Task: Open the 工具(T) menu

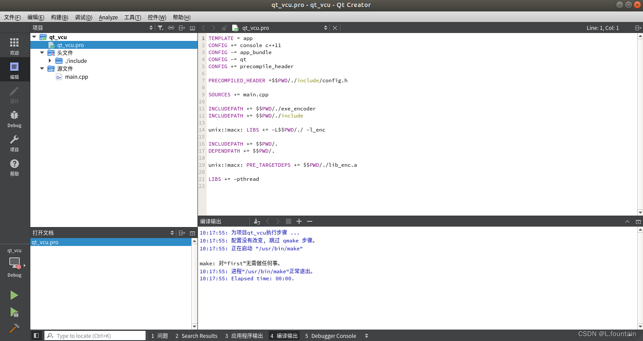Action: point(132,17)
